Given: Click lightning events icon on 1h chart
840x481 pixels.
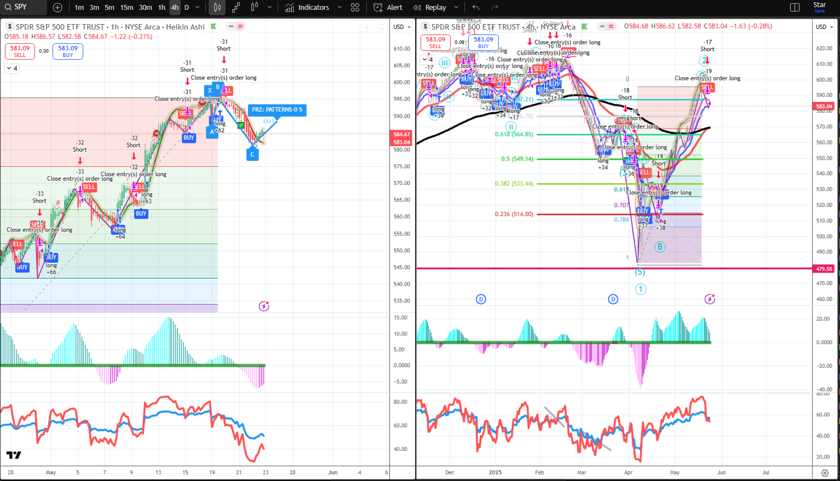Looking at the screenshot, I should click(x=264, y=306).
